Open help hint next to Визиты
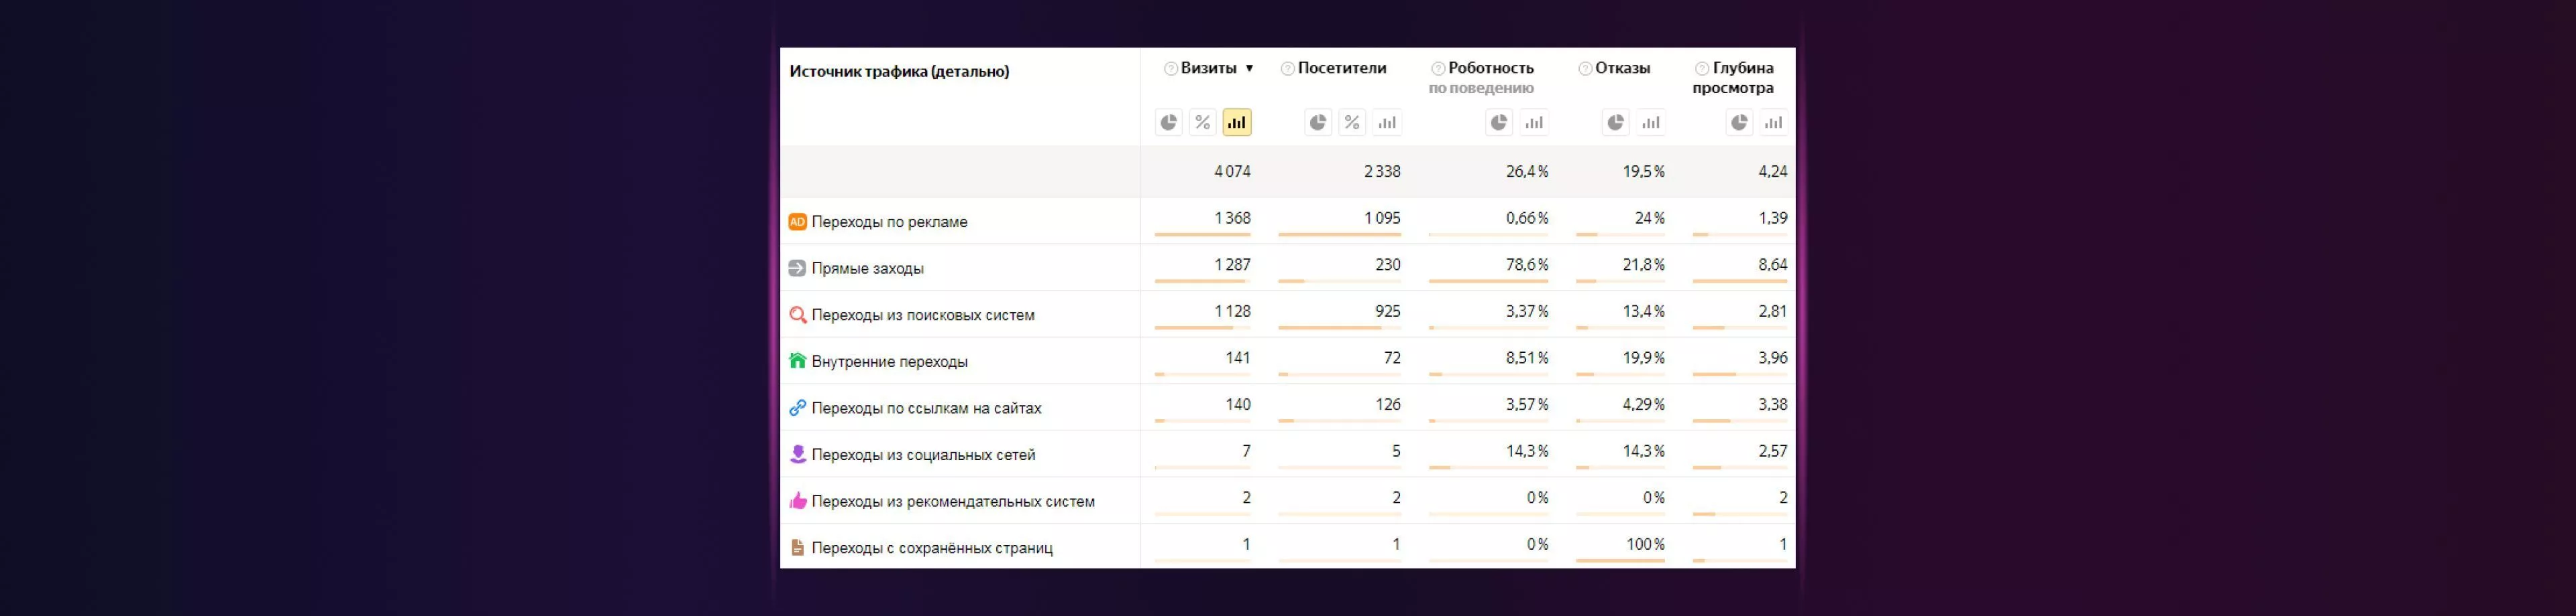The width and height of the screenshot is (2576, 616). click(x=1170, y=69)
